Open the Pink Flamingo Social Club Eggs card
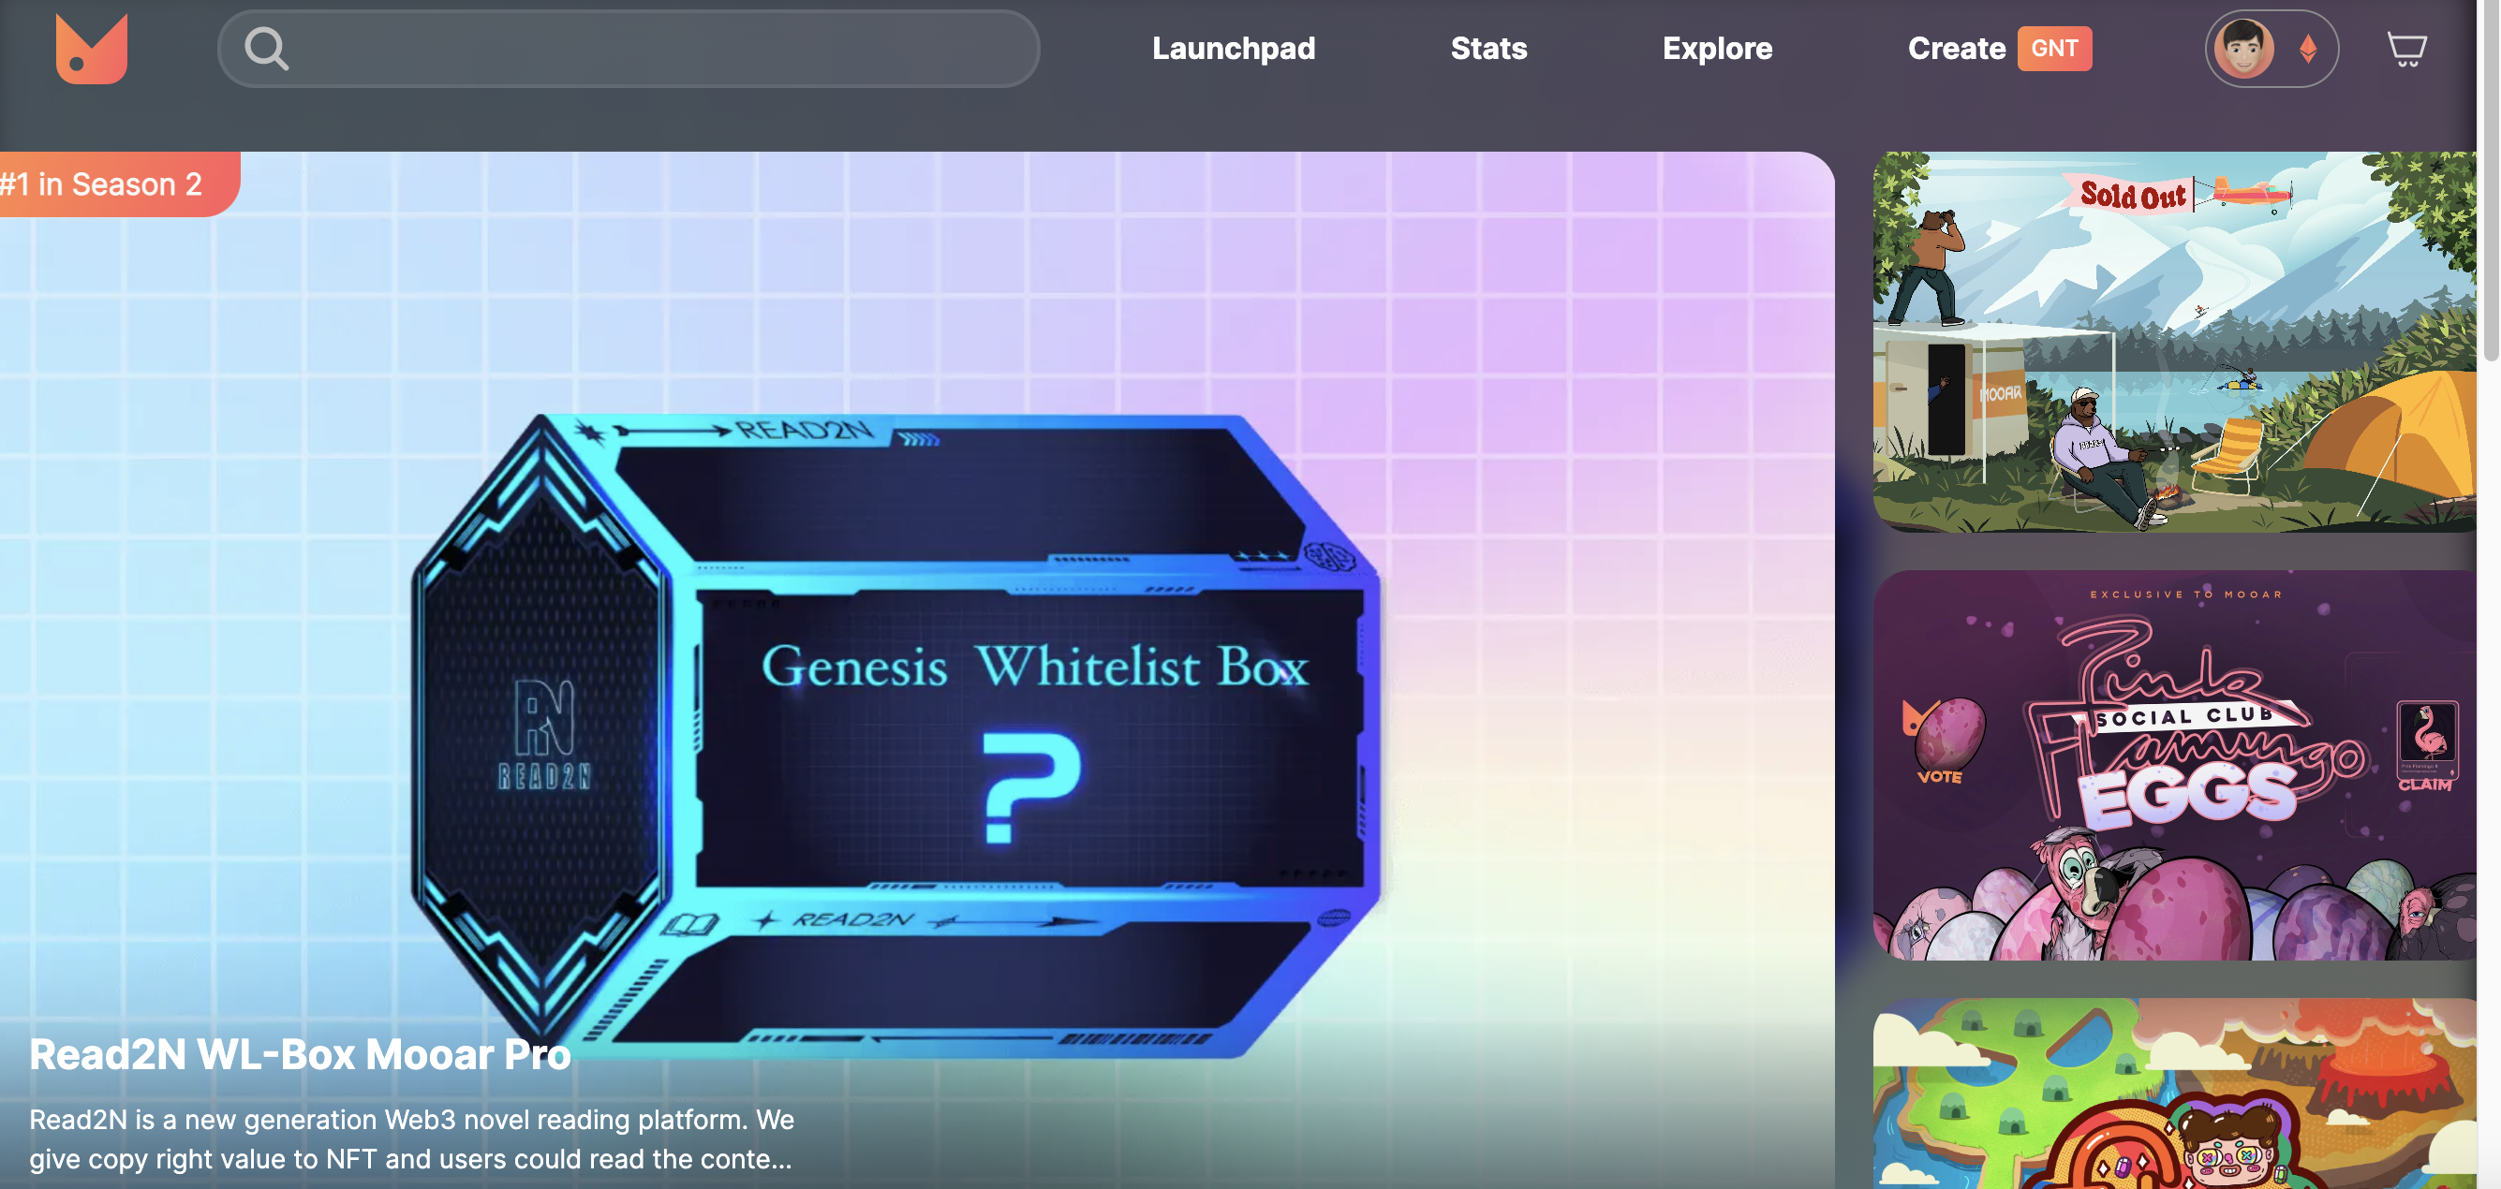The width and height of the screenshot is (2501, 1189). pos(2175,765)
